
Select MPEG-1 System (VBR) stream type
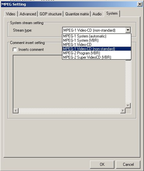click(x=97, y=40)
